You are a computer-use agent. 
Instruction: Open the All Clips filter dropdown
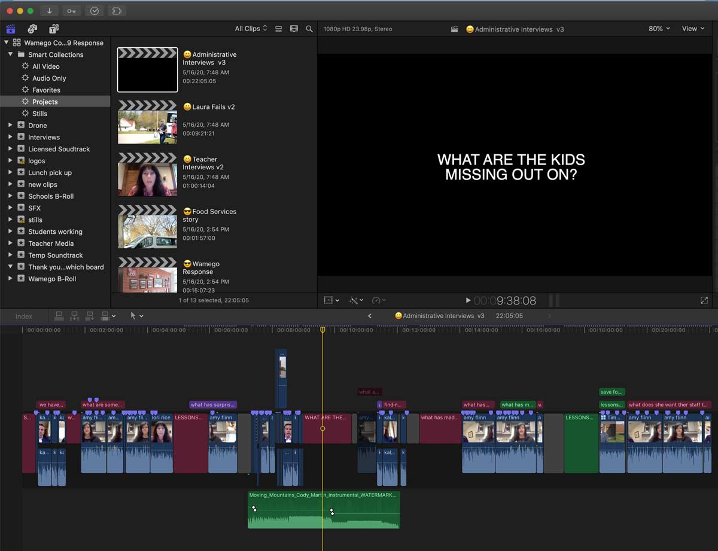tap(251, 29)
